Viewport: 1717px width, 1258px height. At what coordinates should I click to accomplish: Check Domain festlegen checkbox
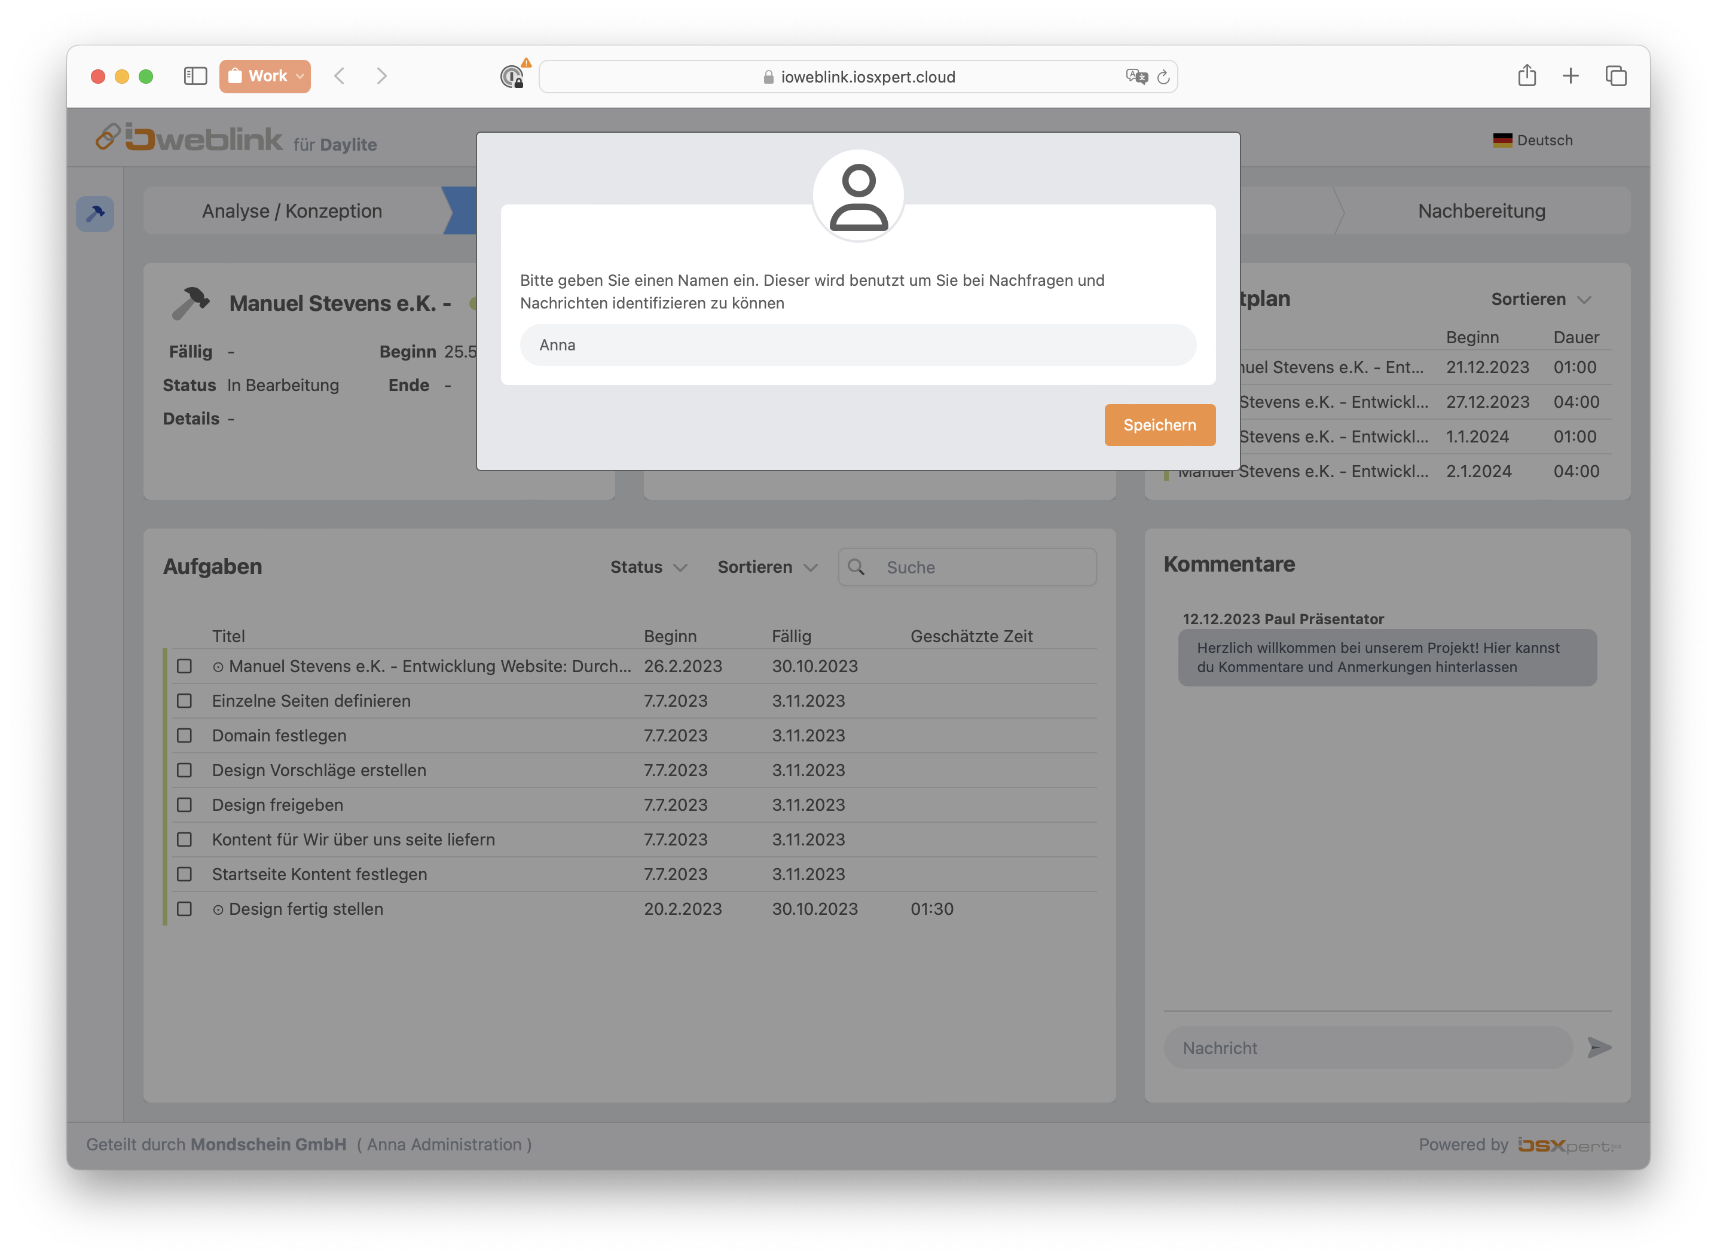[184, 735]
